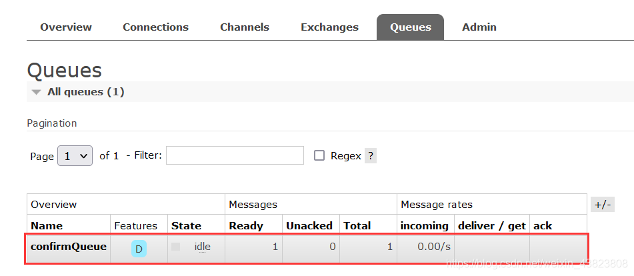Click into the Filter text field
634x276 pixels.
[x=235, y=155]
